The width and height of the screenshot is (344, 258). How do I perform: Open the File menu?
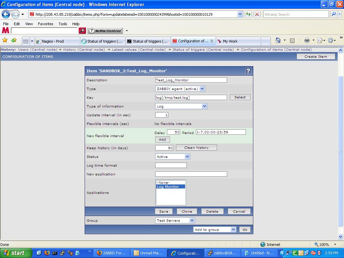[6, 24]
